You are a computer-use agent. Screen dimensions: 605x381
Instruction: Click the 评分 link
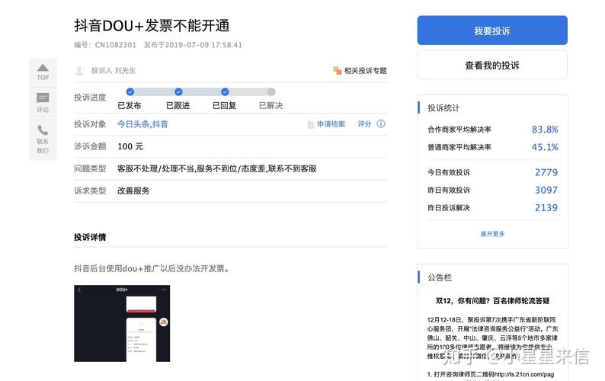pos(364,124)
